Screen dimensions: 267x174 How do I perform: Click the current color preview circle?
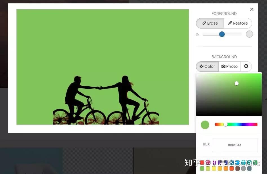tap(205, 125)
